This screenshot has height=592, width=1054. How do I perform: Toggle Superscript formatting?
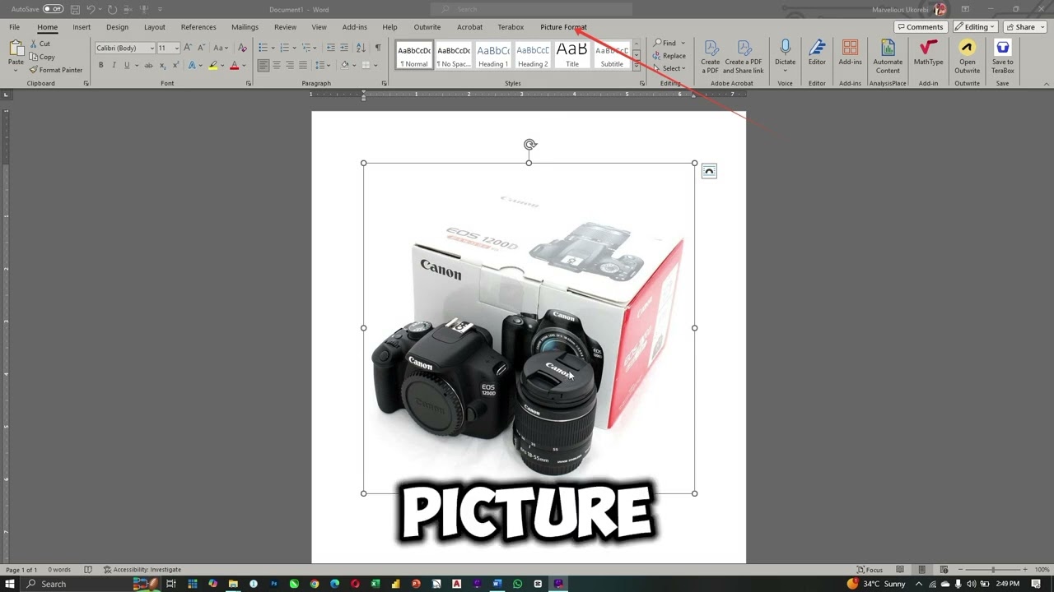click(175, 65)
